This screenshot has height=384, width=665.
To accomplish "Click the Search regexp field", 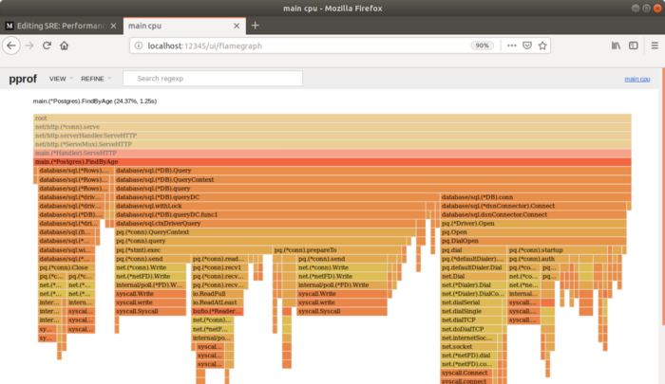I will tap(213, 79).
